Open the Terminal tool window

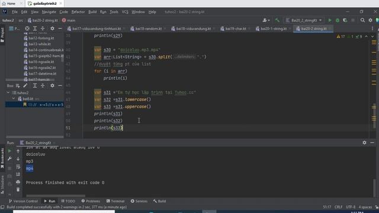point(115,201)
